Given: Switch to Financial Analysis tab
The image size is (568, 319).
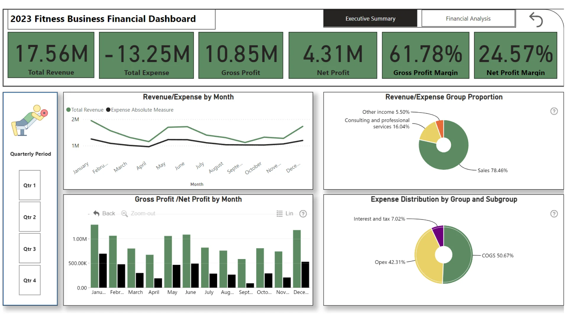Looking at the screenshot, I should tap(468, 19).
